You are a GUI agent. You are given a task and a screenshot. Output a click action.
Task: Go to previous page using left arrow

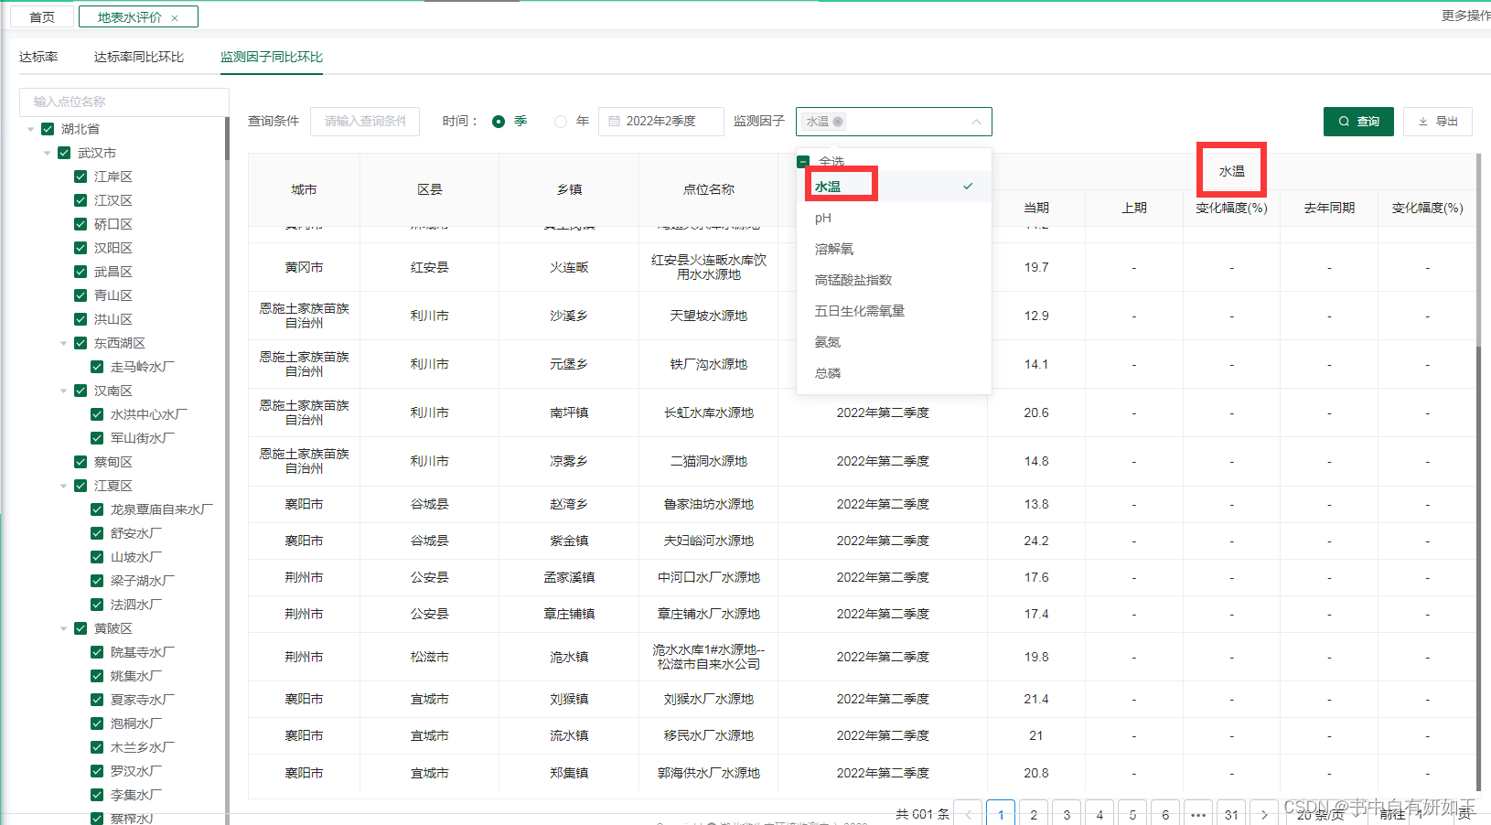(969, 814)
